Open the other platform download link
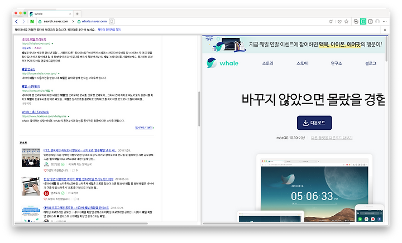402x243 pixels. 332,138
